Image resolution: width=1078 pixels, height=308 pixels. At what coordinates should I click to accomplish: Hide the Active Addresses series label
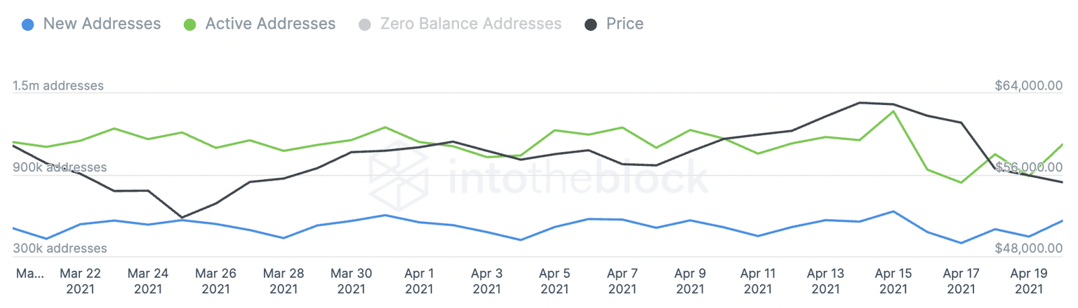point(270,24)
